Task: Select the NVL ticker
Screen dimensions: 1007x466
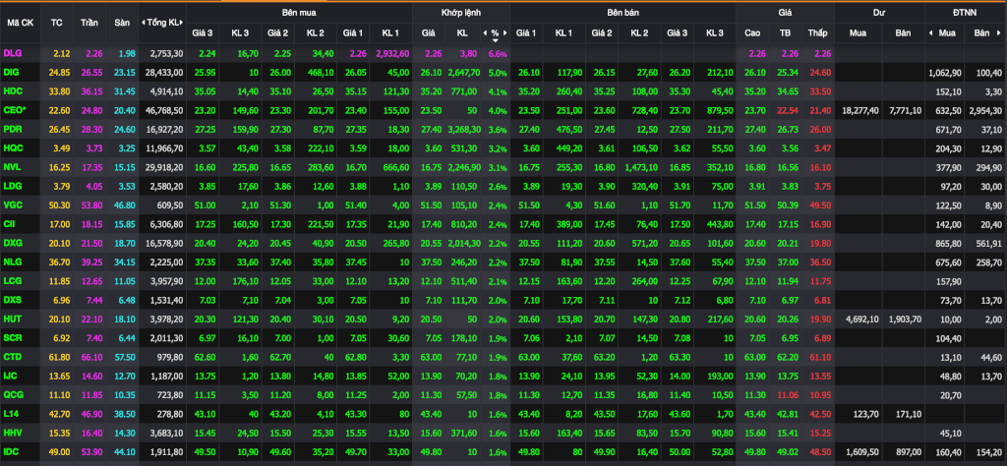Action: [12, 167]
